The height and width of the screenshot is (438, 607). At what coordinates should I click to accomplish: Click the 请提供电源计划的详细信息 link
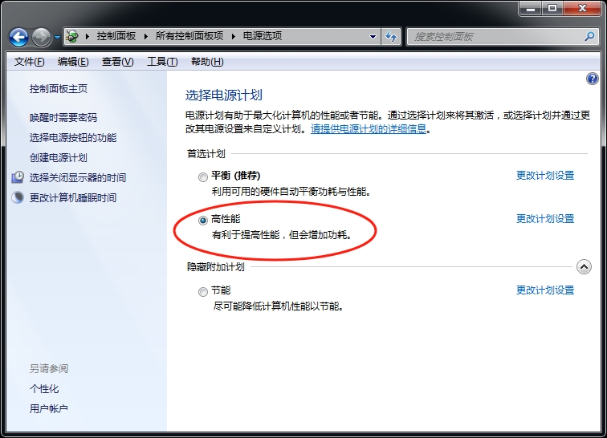pyautogui.click(x=369, y=128)
